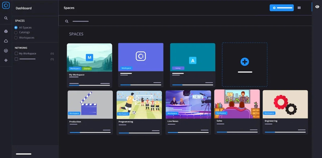Check the My Workspace network checkbox
322x158 pixels.
[x=16, y=53]
